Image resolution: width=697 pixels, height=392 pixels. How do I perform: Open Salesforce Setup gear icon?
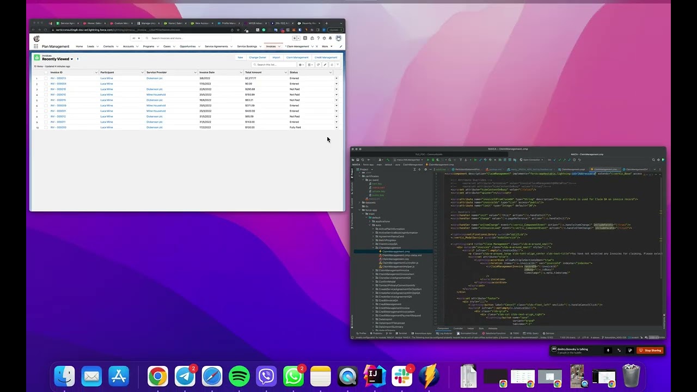pyautogui.click(x=324, y=38)
